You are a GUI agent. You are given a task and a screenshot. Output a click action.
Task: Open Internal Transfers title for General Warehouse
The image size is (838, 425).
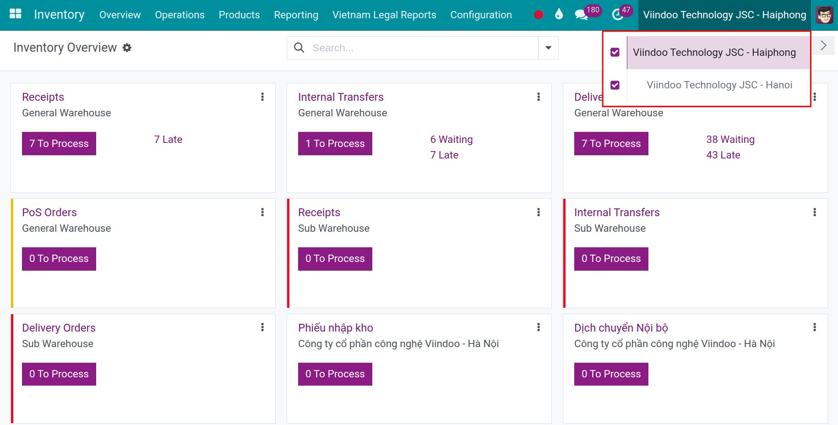coord(341,97)
